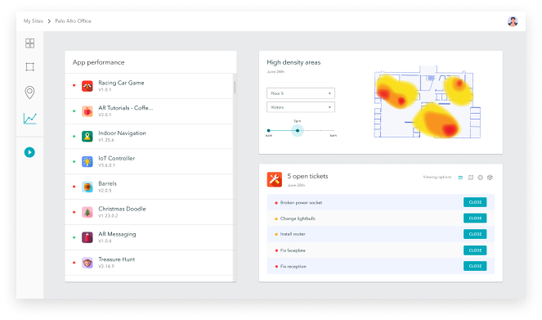Select the analytics line chart icon

(x=30, y=119)
